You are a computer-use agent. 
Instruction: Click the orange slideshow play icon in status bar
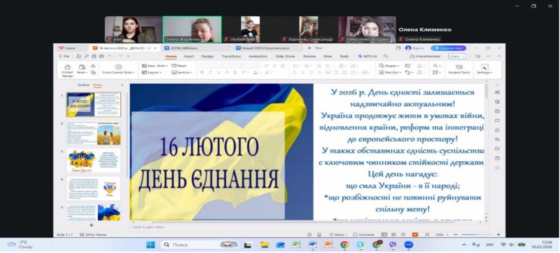tap(415, 234)
